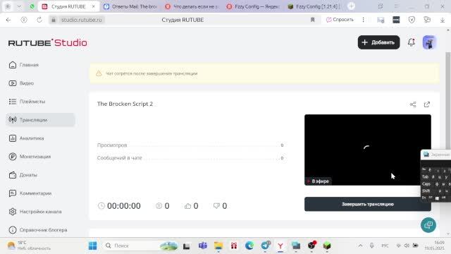This screenshot has height=254, width=451.
Task: Open notifications bell
Action: (412, 42)
